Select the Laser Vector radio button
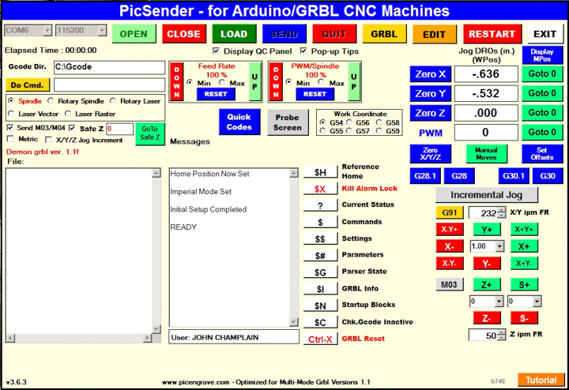 tap(11, 114)
